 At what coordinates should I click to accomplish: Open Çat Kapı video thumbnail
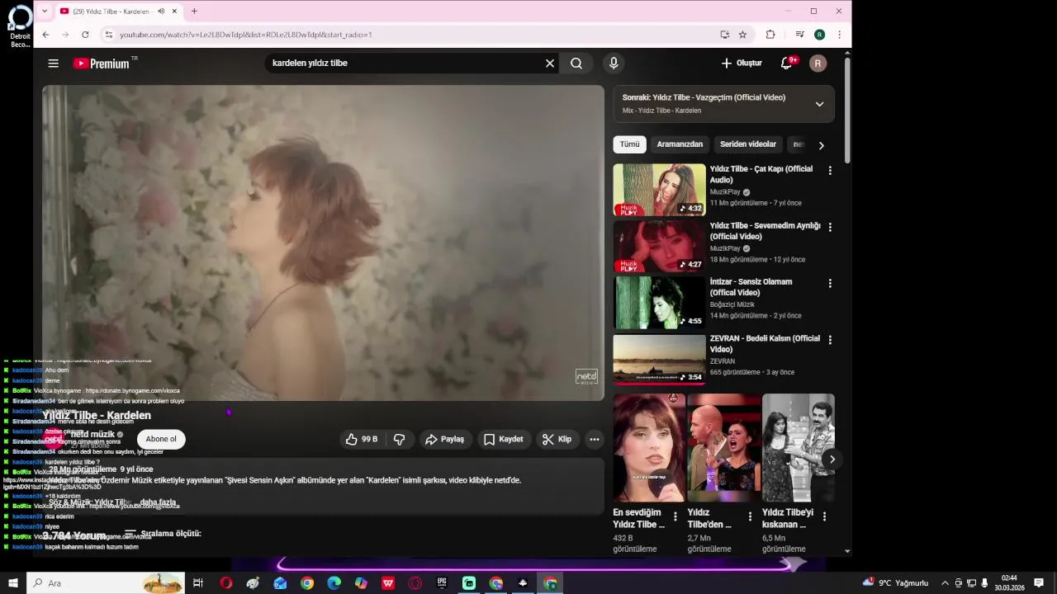659,190
